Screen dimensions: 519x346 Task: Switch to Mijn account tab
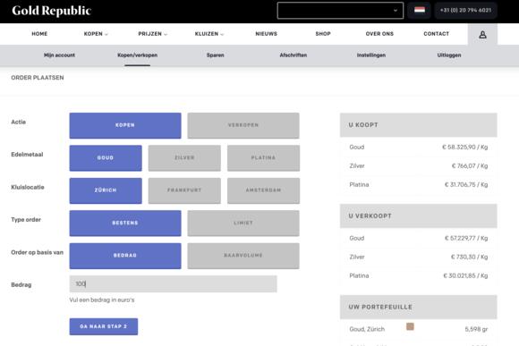[x=60, y=55]
